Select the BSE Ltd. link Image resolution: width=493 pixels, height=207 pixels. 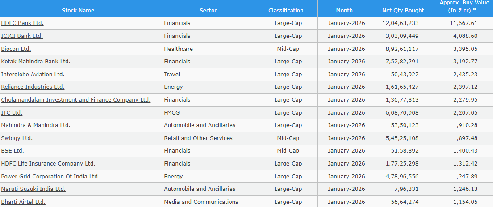click(13, 151)
